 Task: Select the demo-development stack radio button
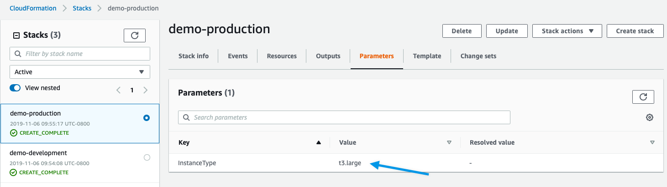tap(147, 157)
